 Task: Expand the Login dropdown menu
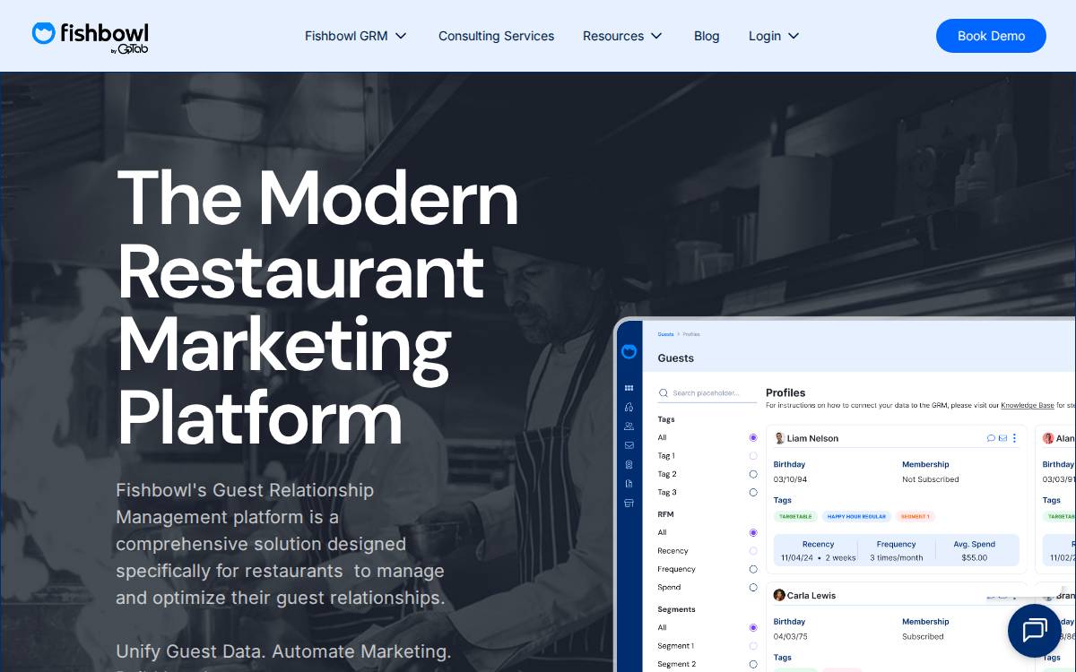[x=774, y=36]
